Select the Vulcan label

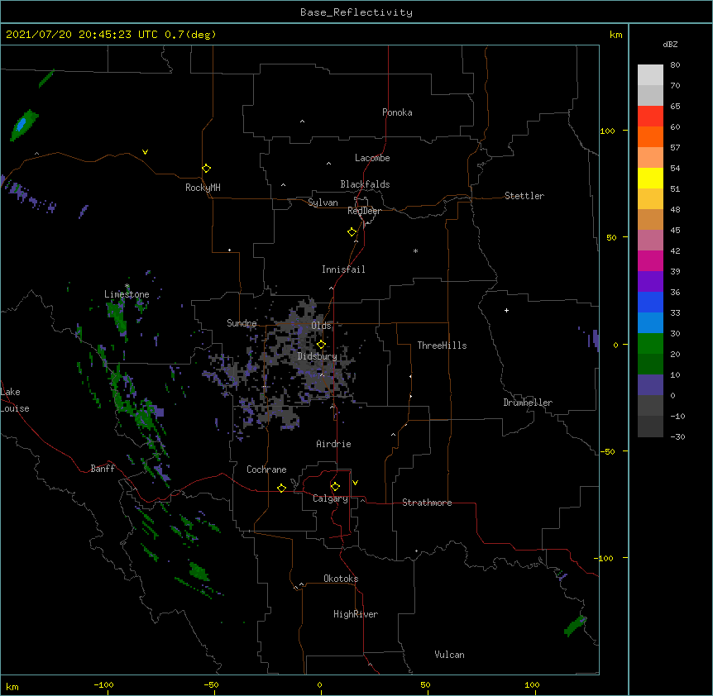[449, 655]
